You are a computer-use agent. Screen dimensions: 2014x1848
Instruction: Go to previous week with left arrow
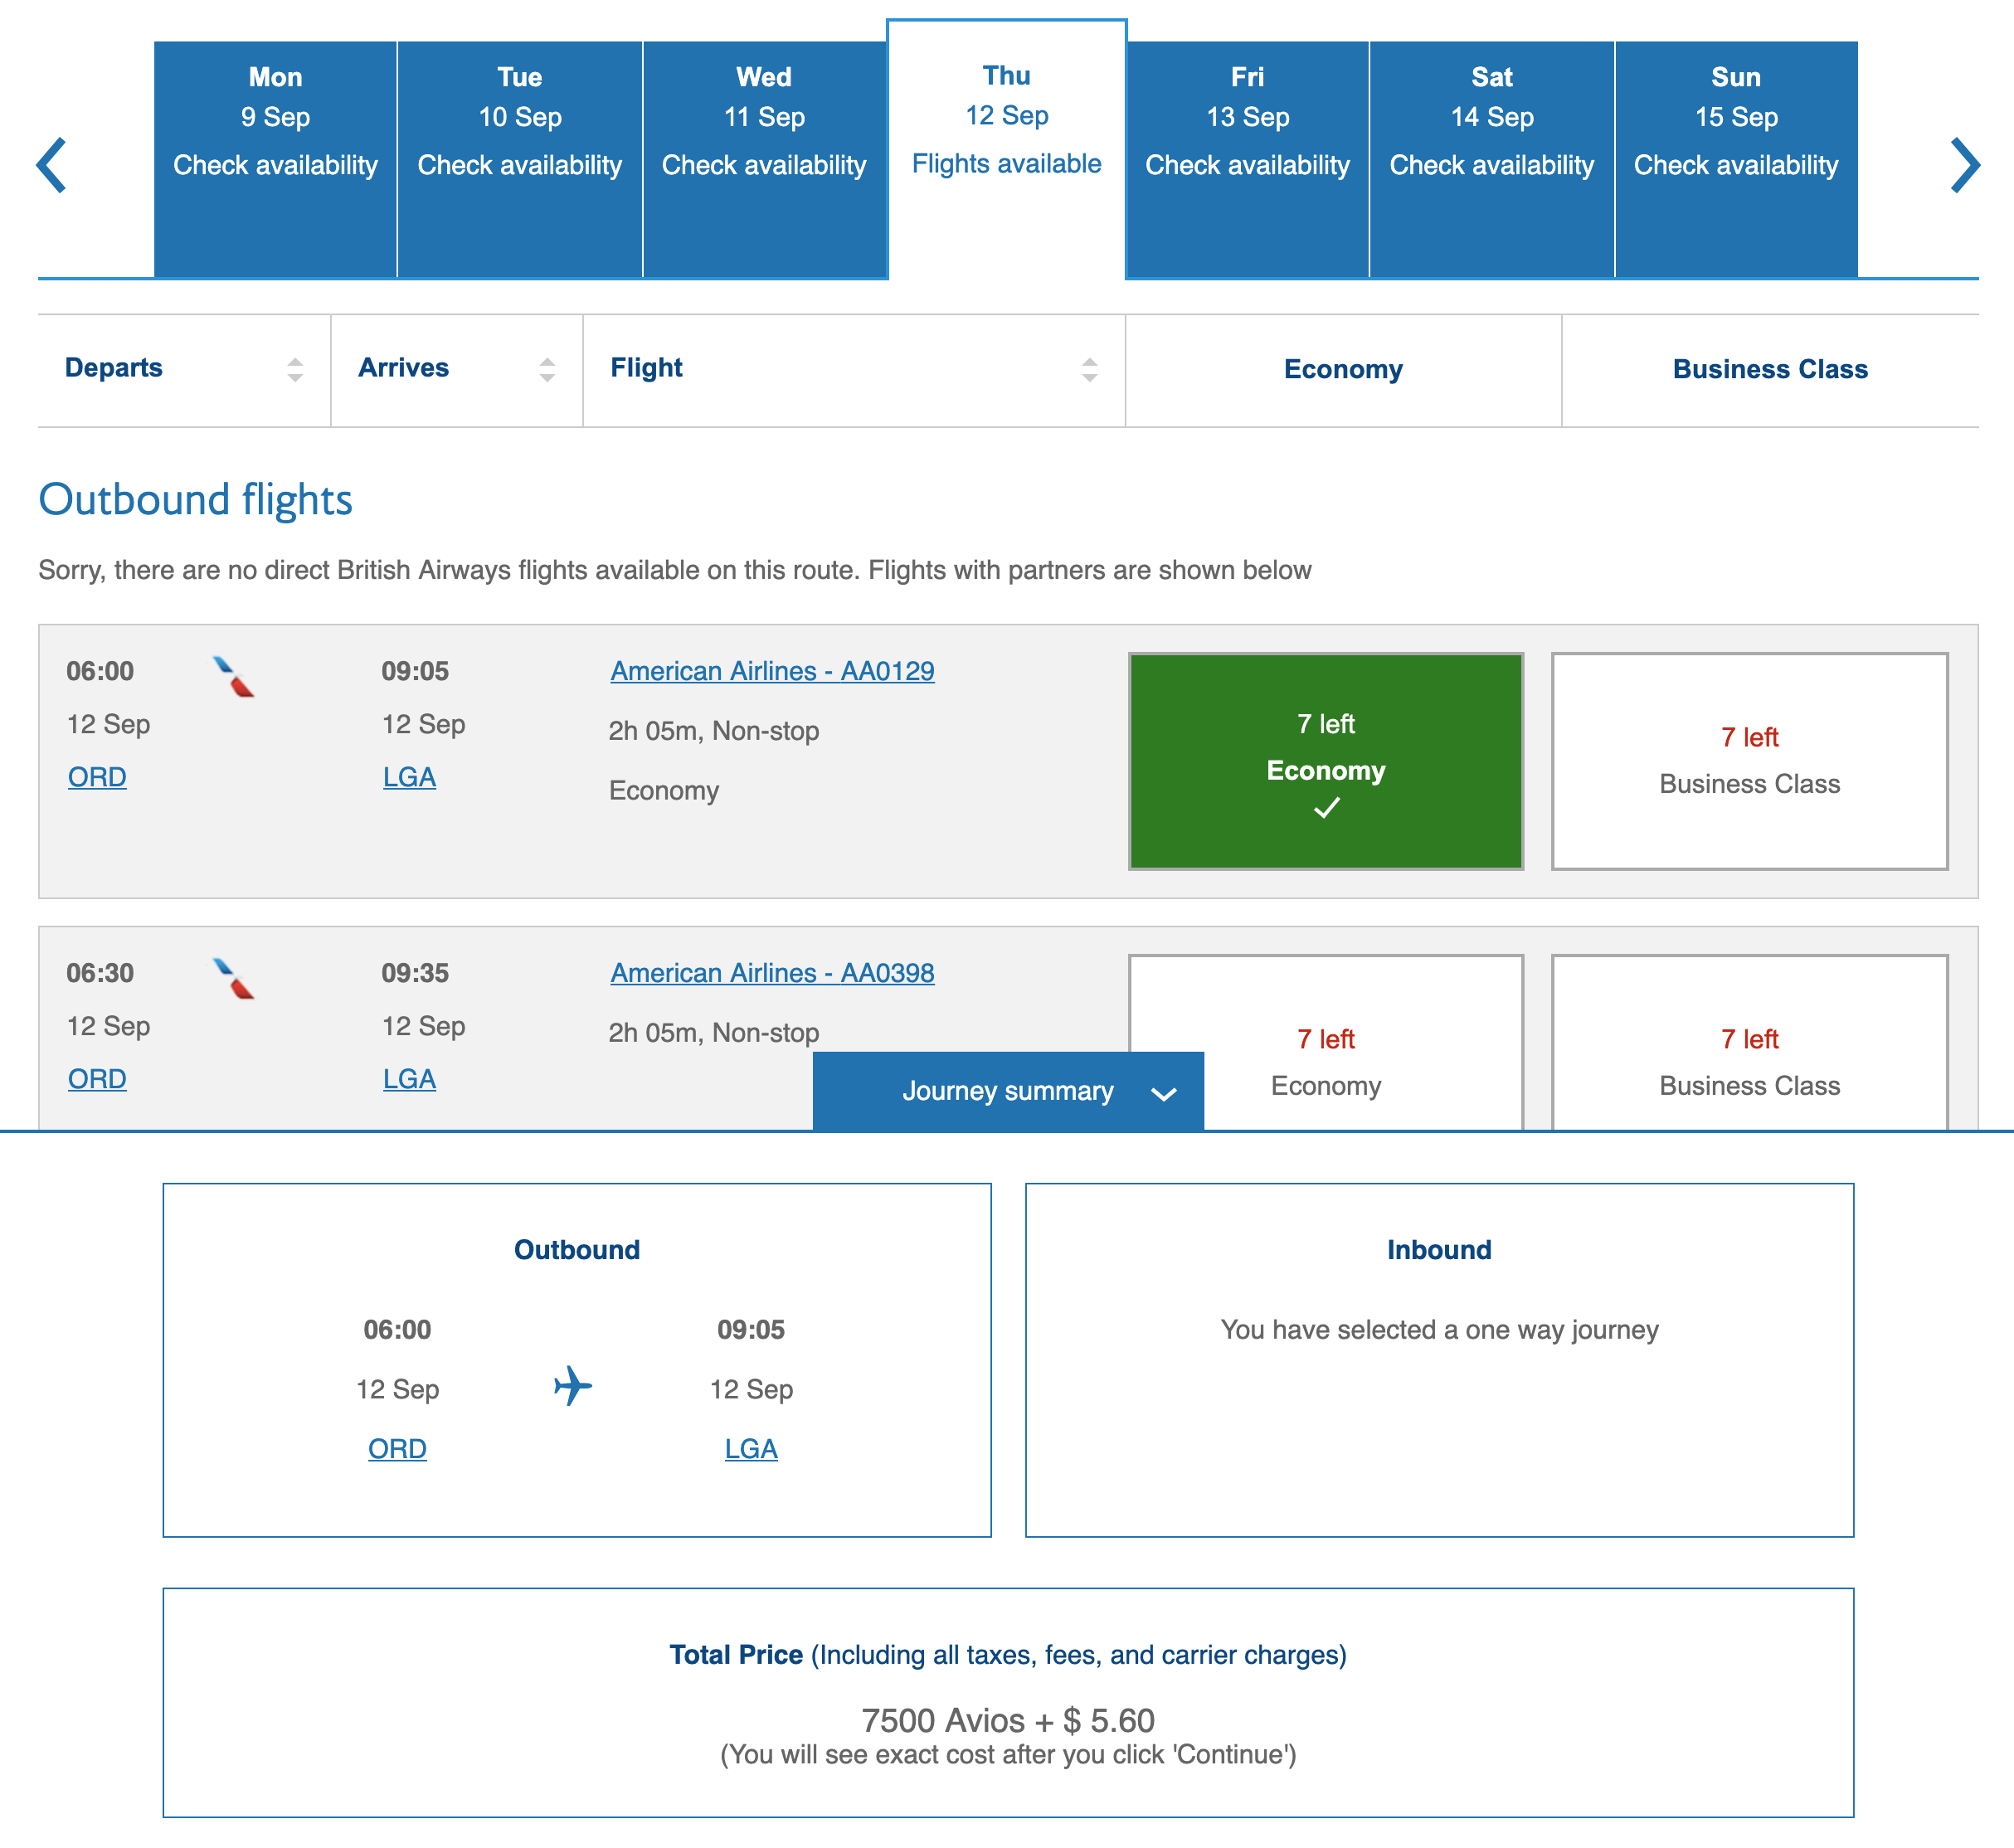point(51,165)
